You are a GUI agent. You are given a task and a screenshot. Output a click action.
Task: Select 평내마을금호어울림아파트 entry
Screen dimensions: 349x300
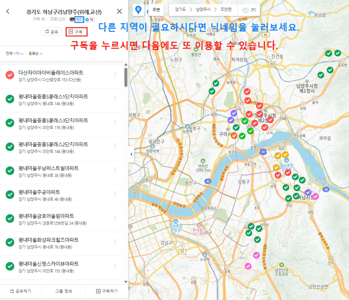pyautogui.click(x=62, y=219)
